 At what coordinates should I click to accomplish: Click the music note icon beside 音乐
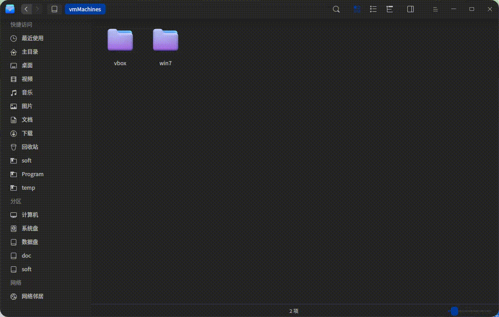pos(13,93)
